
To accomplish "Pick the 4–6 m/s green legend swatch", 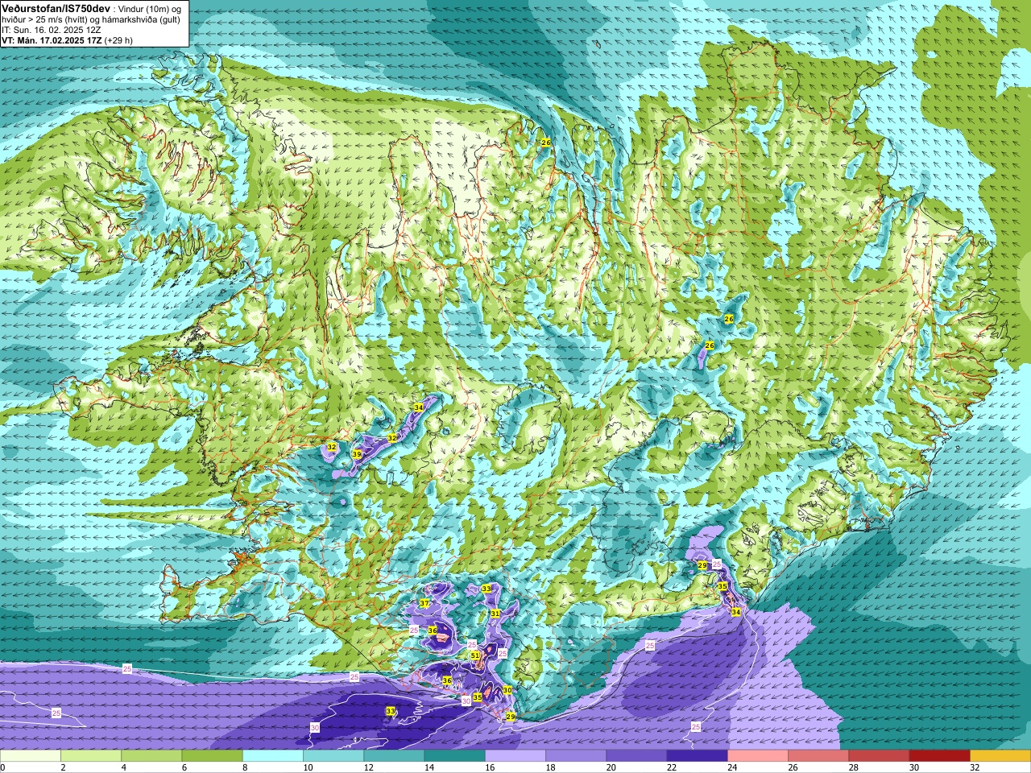I will (151, 756).
